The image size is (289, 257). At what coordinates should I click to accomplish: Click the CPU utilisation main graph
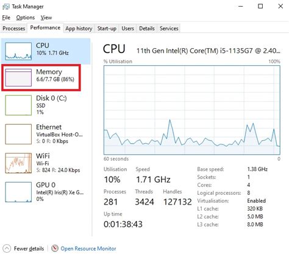[192, 110]
